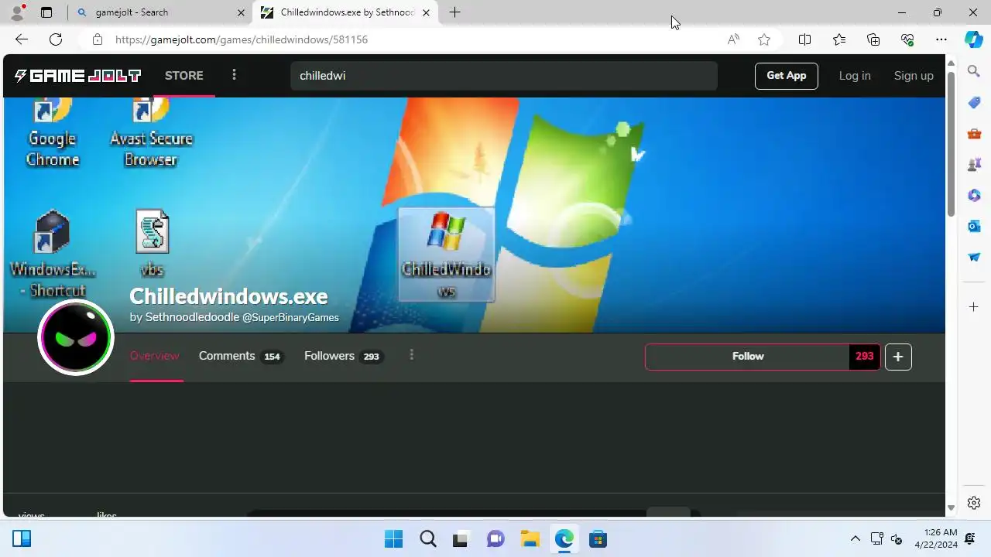The width and height of the screenshot is (991, 557).
Task: Click the Chilledwindows.exe game title
Action: 228,296
